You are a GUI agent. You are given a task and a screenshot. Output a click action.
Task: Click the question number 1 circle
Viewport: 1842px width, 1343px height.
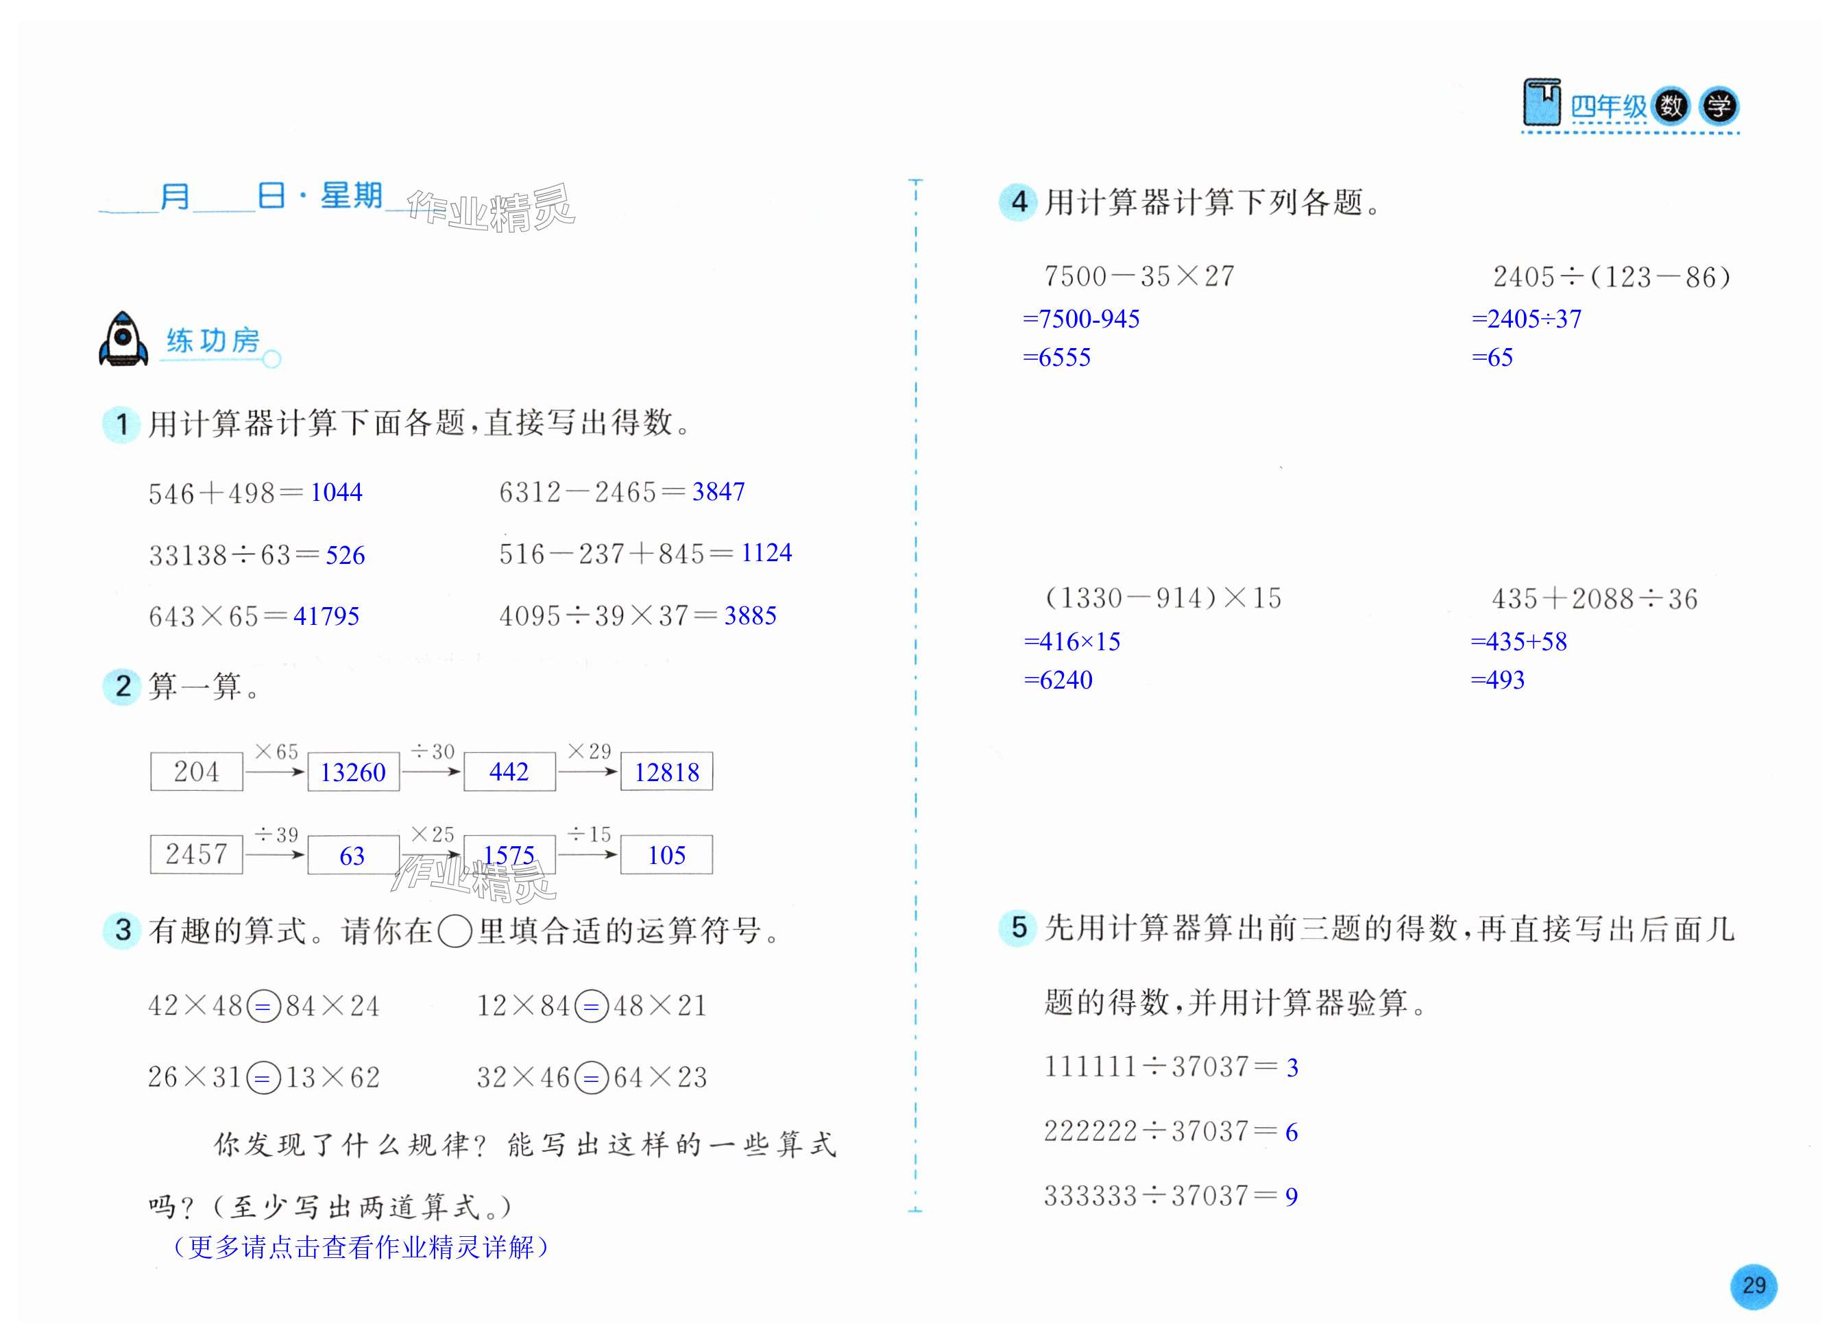122,423
